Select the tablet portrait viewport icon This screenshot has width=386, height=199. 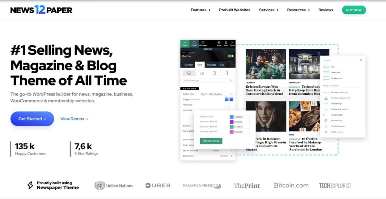click(x=214, y=73)
